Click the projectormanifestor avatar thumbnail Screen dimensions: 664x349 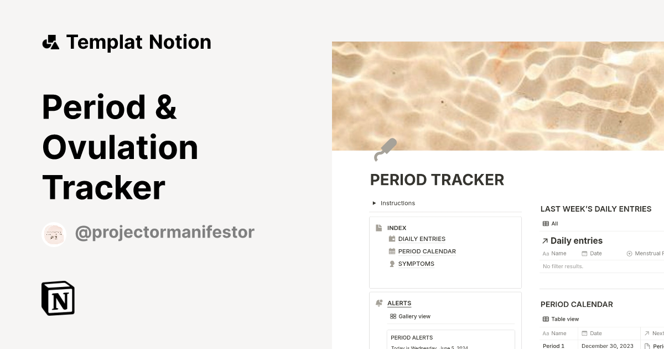click(54, 234)
